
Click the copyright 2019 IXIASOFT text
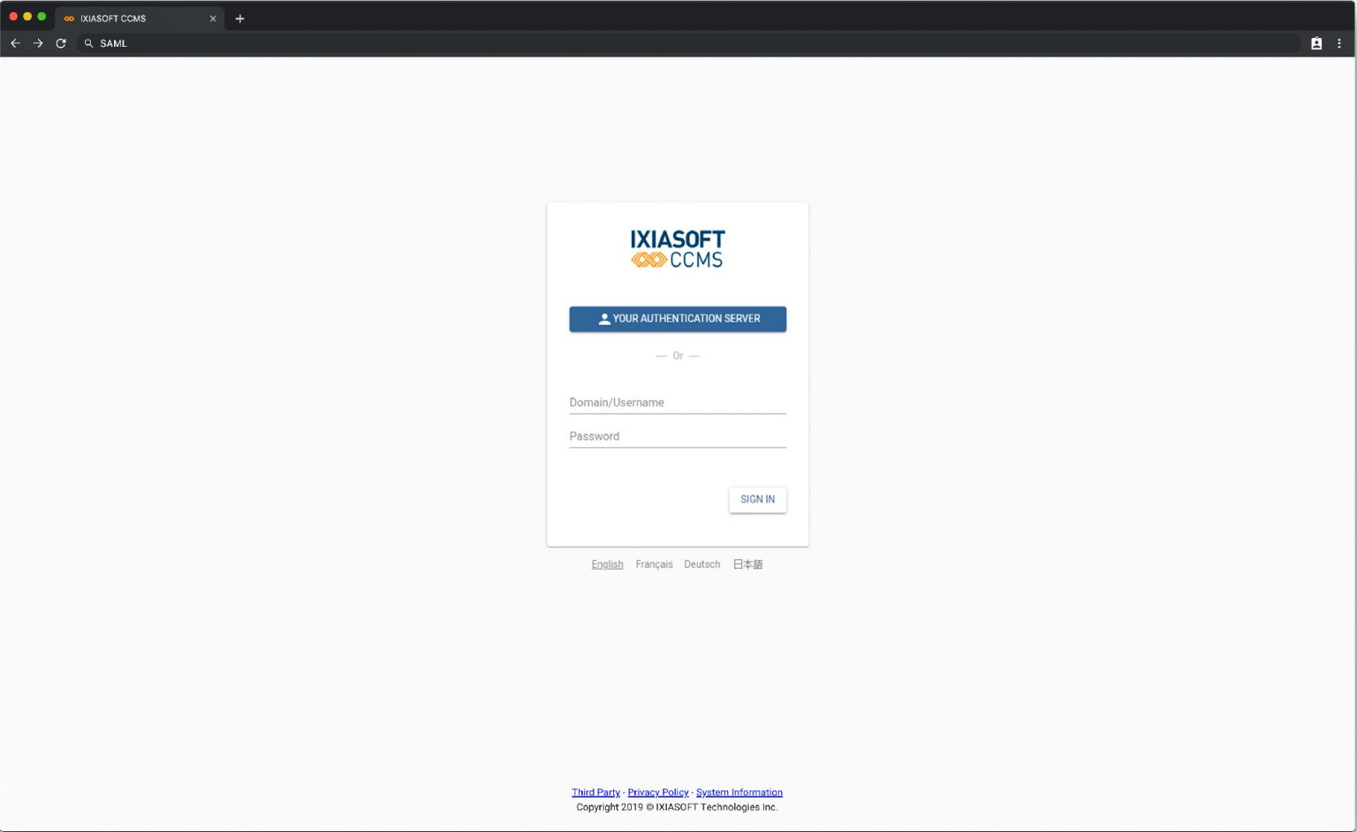pyautogui.click(x=677, y=807)
